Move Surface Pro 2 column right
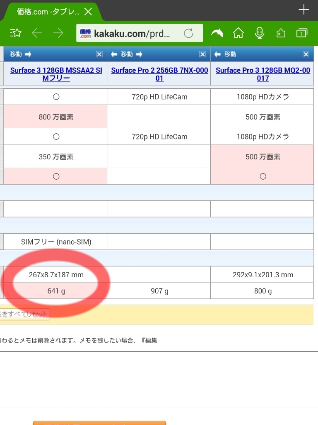The image size is (318, 425). coord(139,54)
